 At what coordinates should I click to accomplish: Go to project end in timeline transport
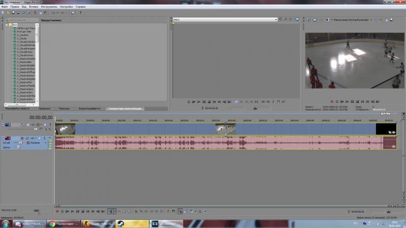[92, 211]
